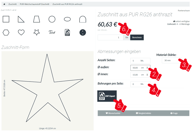Image resolution: width=192 pixels, height=132 pixels.
Task: Open the DXF upload shape icon
Action: coord(67,32)
